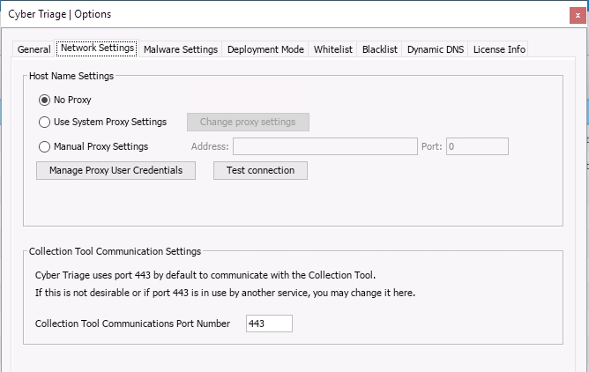Select the No Proxy radio button
The height and width of the screenshot is (372, 589).
click(x=44, y=100)
